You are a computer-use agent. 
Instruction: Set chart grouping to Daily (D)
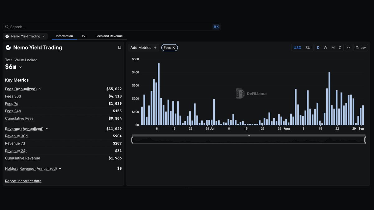pyautogui.click(x=318, y=48)
